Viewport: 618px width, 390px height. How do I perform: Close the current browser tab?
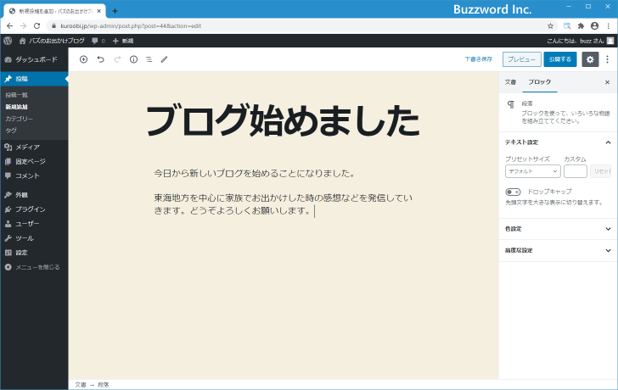[x=99, y=11]
